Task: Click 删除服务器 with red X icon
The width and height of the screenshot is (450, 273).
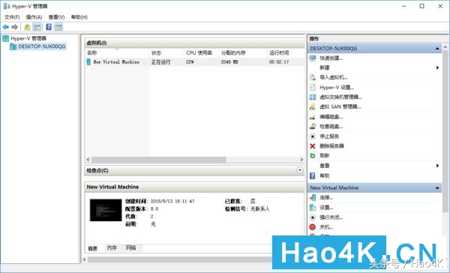Action: click(331, 145)
